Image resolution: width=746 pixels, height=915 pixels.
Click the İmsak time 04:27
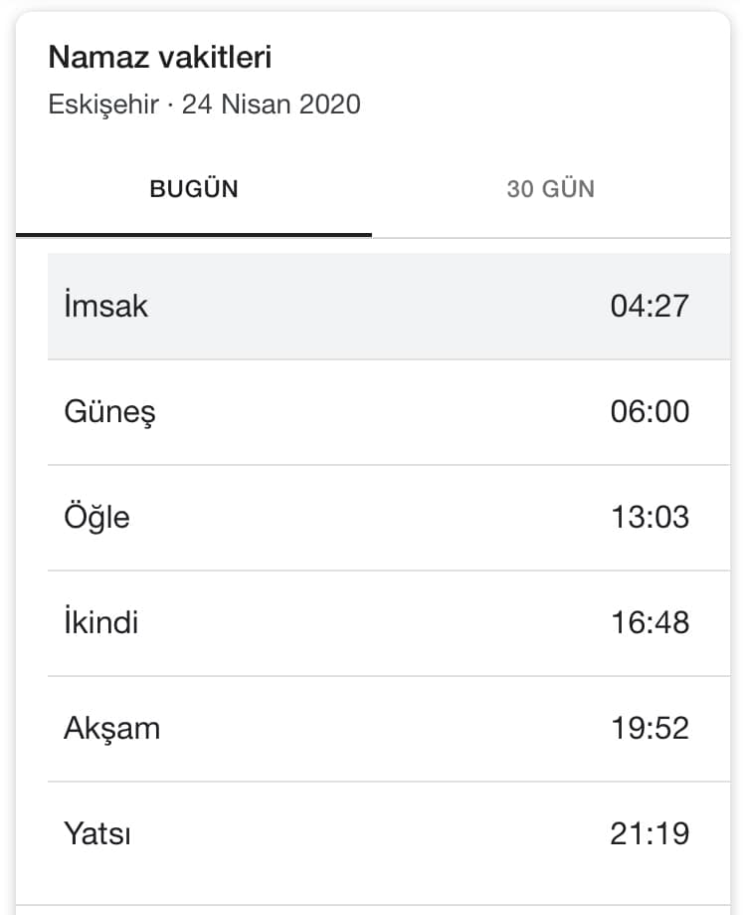pyautogui.click(x=650, y=307)
